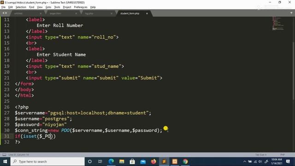This screenshot has width=295, height=166.
Task: Click the code minimap preview
Action: pyautogui.click(x=278, y=24)
